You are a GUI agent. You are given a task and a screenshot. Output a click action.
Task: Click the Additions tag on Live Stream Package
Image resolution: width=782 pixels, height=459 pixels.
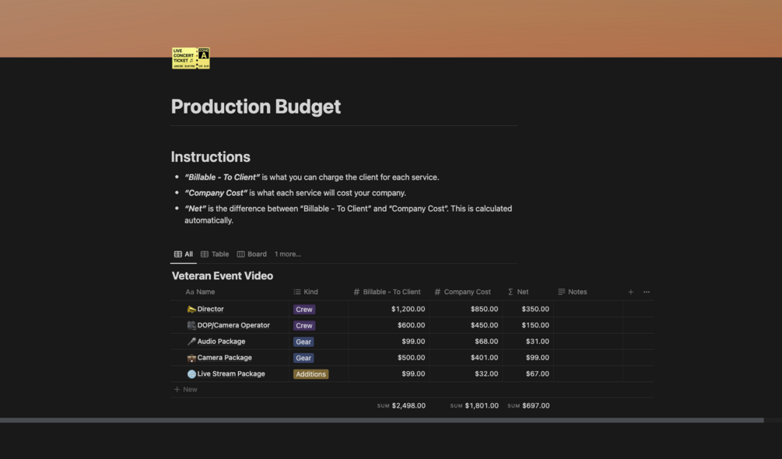[310, 374]
